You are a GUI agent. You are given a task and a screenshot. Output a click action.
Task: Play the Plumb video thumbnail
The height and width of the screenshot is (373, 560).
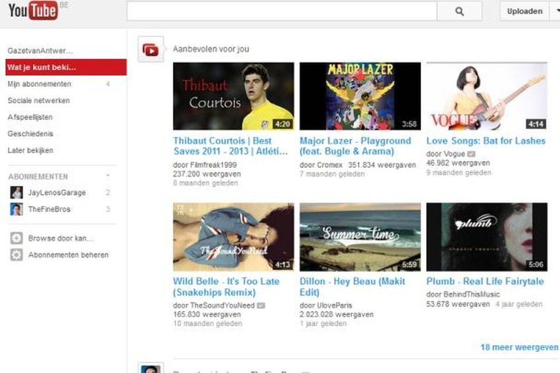pyautogui.click(x=487, y=237)
